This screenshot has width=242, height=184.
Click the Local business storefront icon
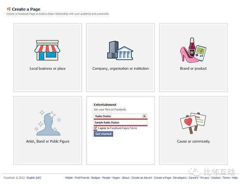[47, 50]
